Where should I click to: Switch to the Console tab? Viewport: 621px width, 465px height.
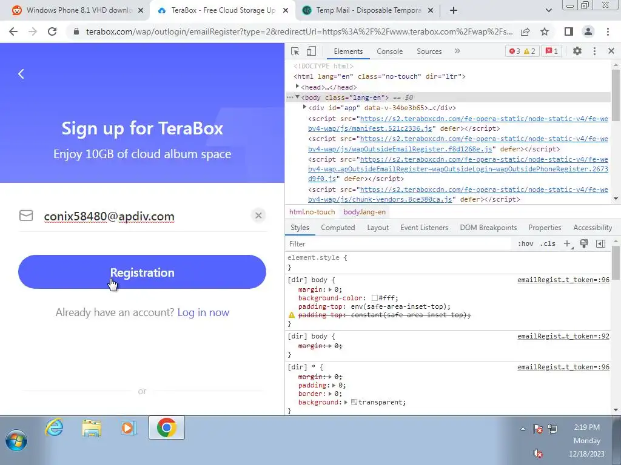coord(390,51)
